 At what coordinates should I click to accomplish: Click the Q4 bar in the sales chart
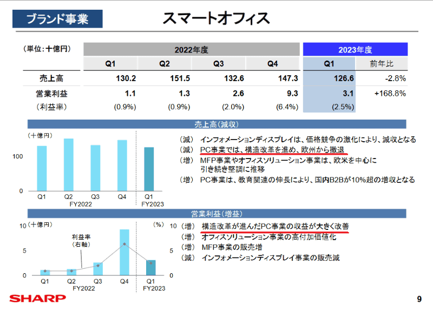[122, 166]
